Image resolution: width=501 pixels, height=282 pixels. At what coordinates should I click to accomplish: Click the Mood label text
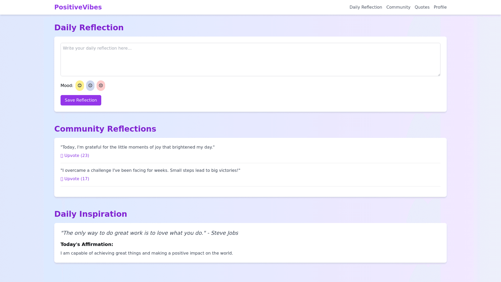tap(67, 86)
